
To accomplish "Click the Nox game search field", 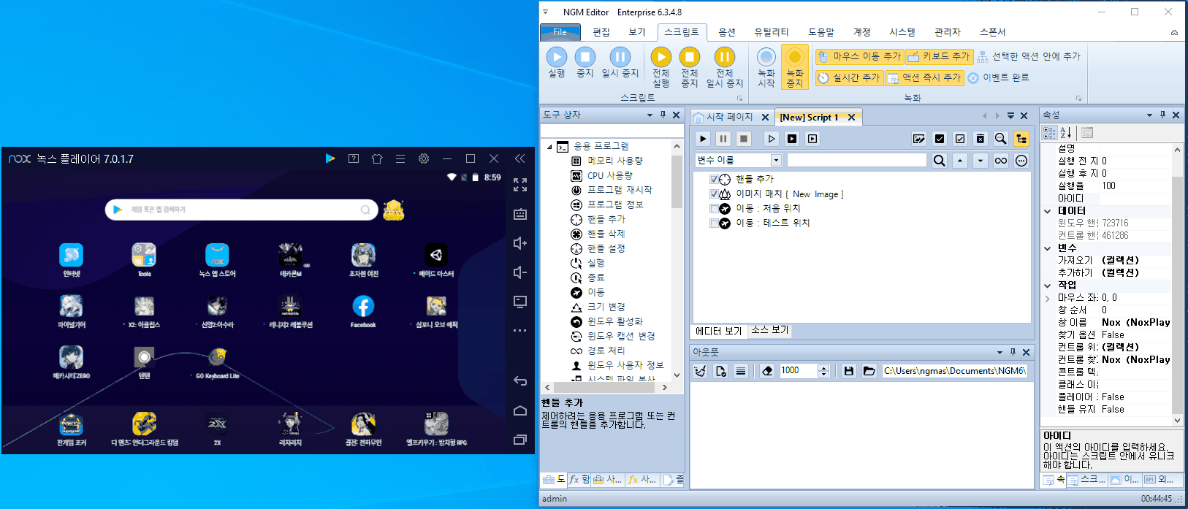I will [241, 210].
